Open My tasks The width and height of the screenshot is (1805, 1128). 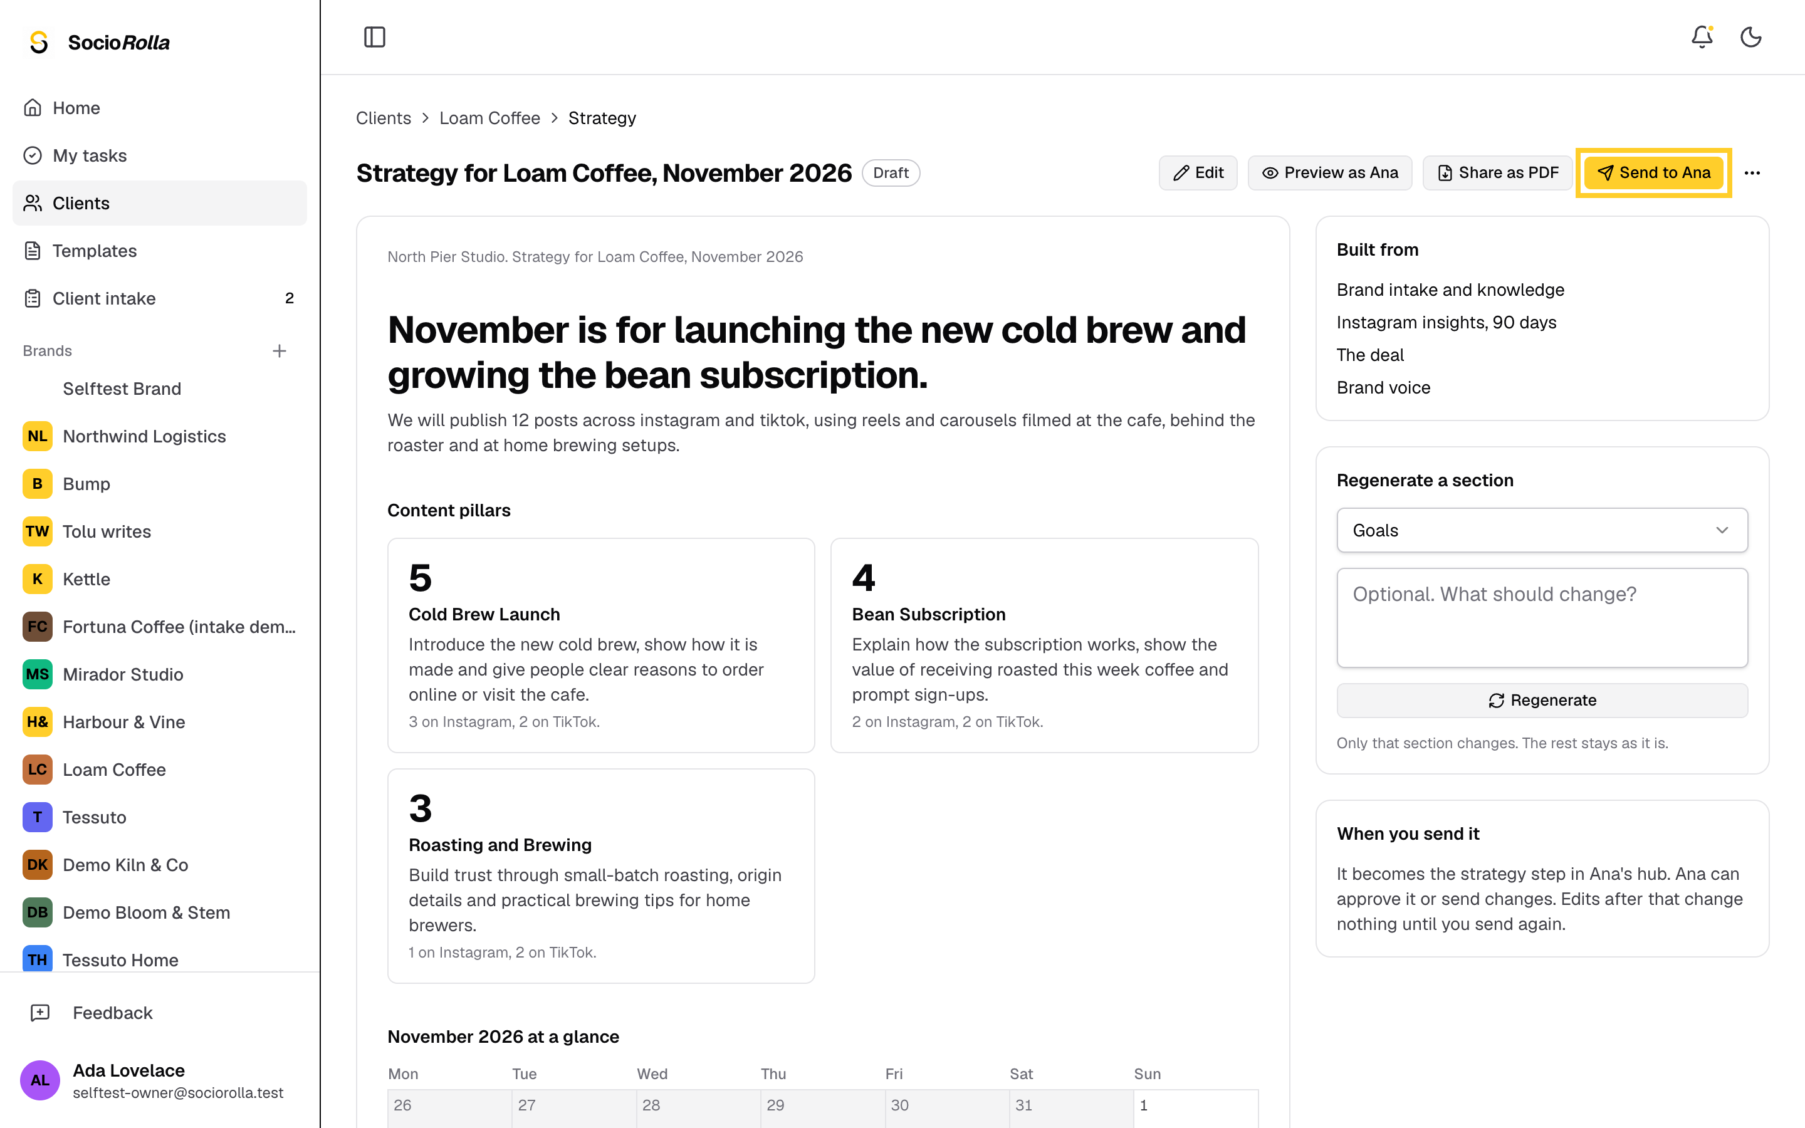coord(160,155)
